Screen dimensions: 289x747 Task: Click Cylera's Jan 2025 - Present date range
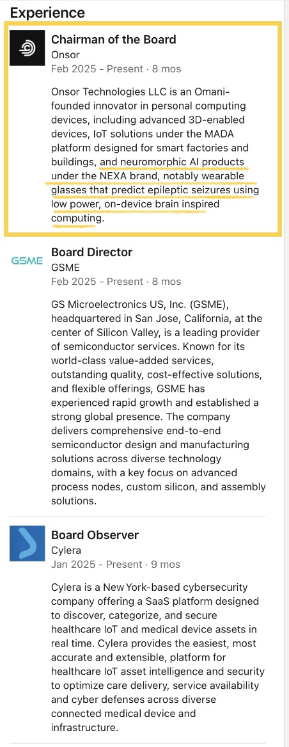[116, 564]
